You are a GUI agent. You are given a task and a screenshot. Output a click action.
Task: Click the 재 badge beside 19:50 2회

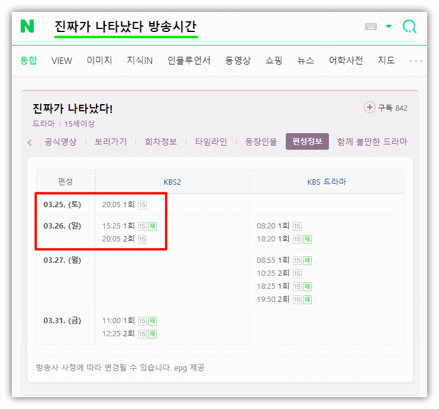coord(307,299)
